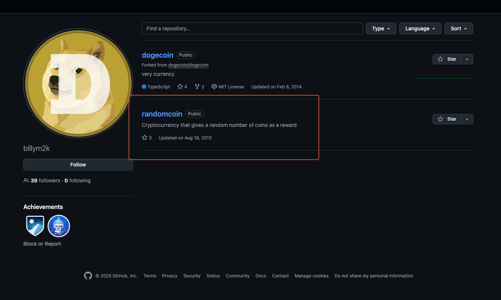The height and width of the screenshot is (300, 501).
Task: Open the Type filter dropdown
Action: click(x=381, y=28)
